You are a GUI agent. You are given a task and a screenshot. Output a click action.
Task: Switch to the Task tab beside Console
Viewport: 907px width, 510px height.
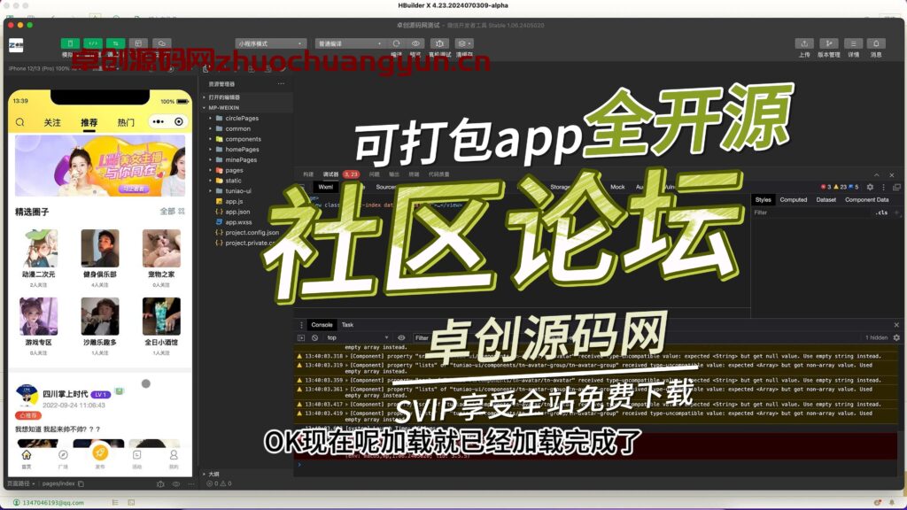tap(347, 325)
